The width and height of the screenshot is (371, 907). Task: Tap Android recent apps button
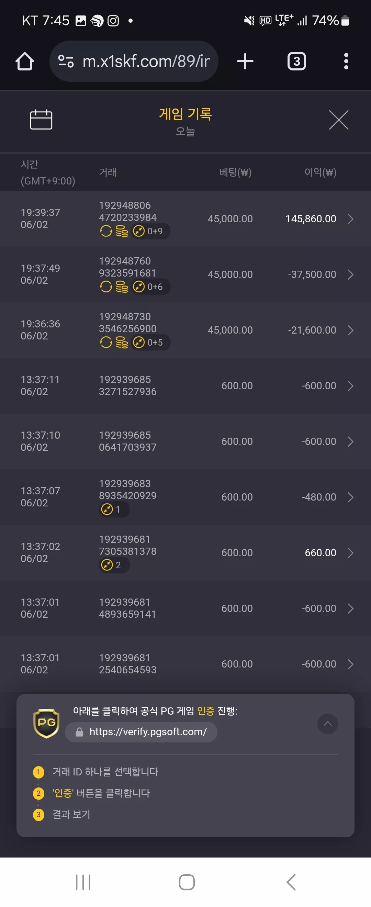click(x=83, y=882)
